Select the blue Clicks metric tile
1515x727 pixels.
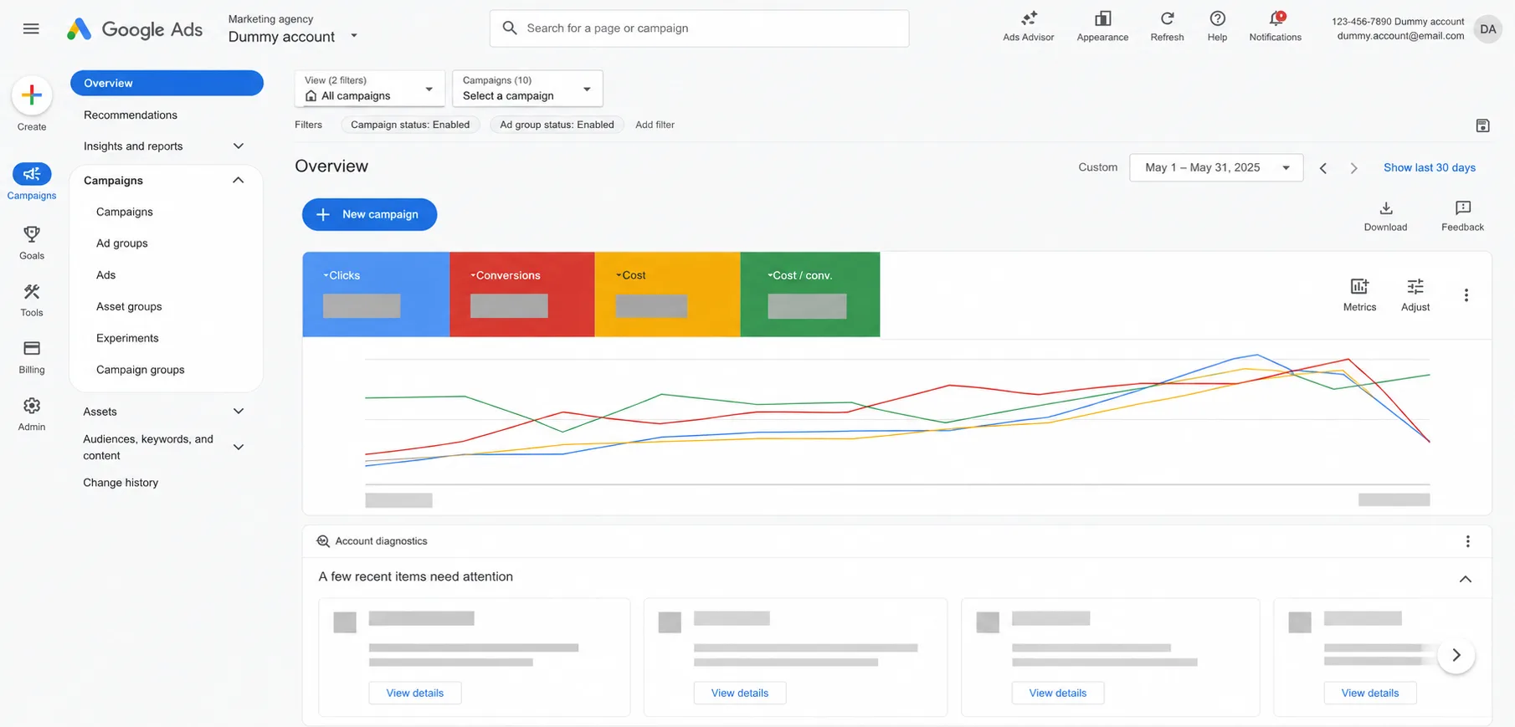pos(376,294)
